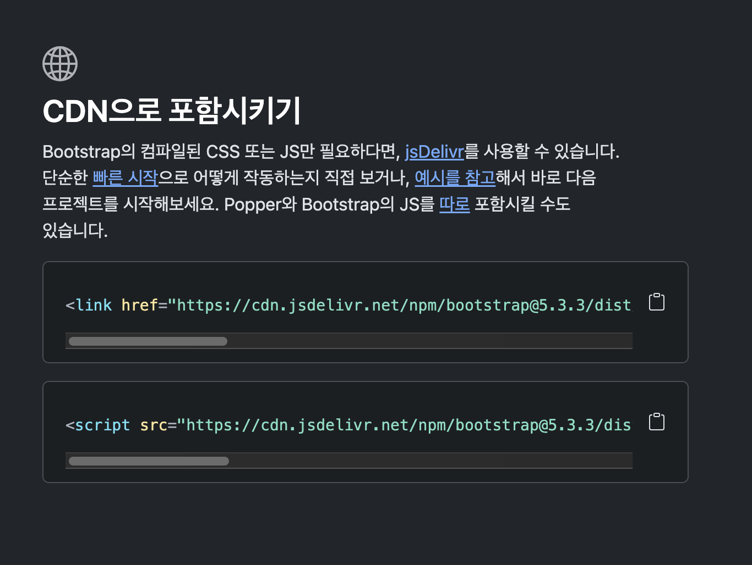Click the globe icon above the heading
752x565 pixels.
60,64
